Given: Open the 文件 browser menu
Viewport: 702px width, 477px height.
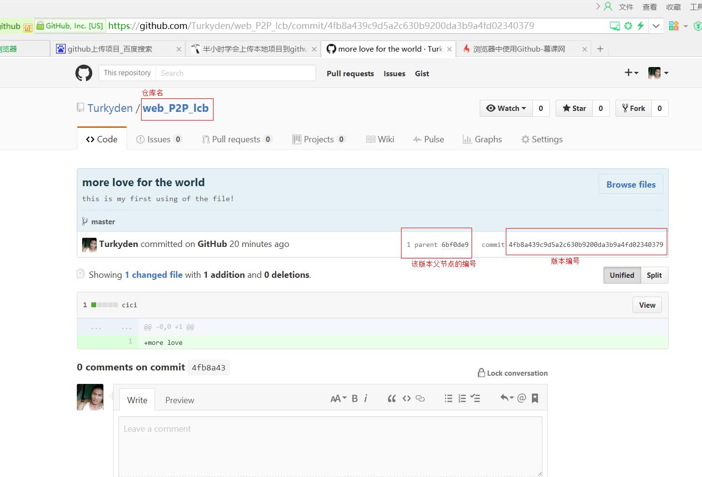Looking at the screenshot, I should [626, 7].
